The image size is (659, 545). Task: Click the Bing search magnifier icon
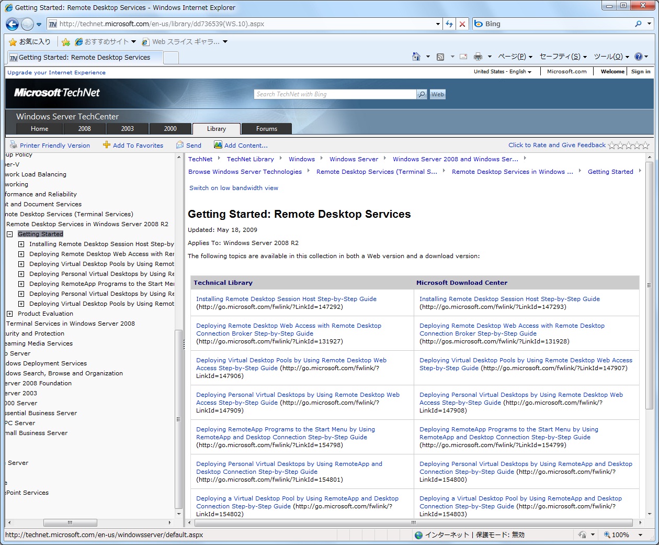pyautogui.click(x=638, y=24)
